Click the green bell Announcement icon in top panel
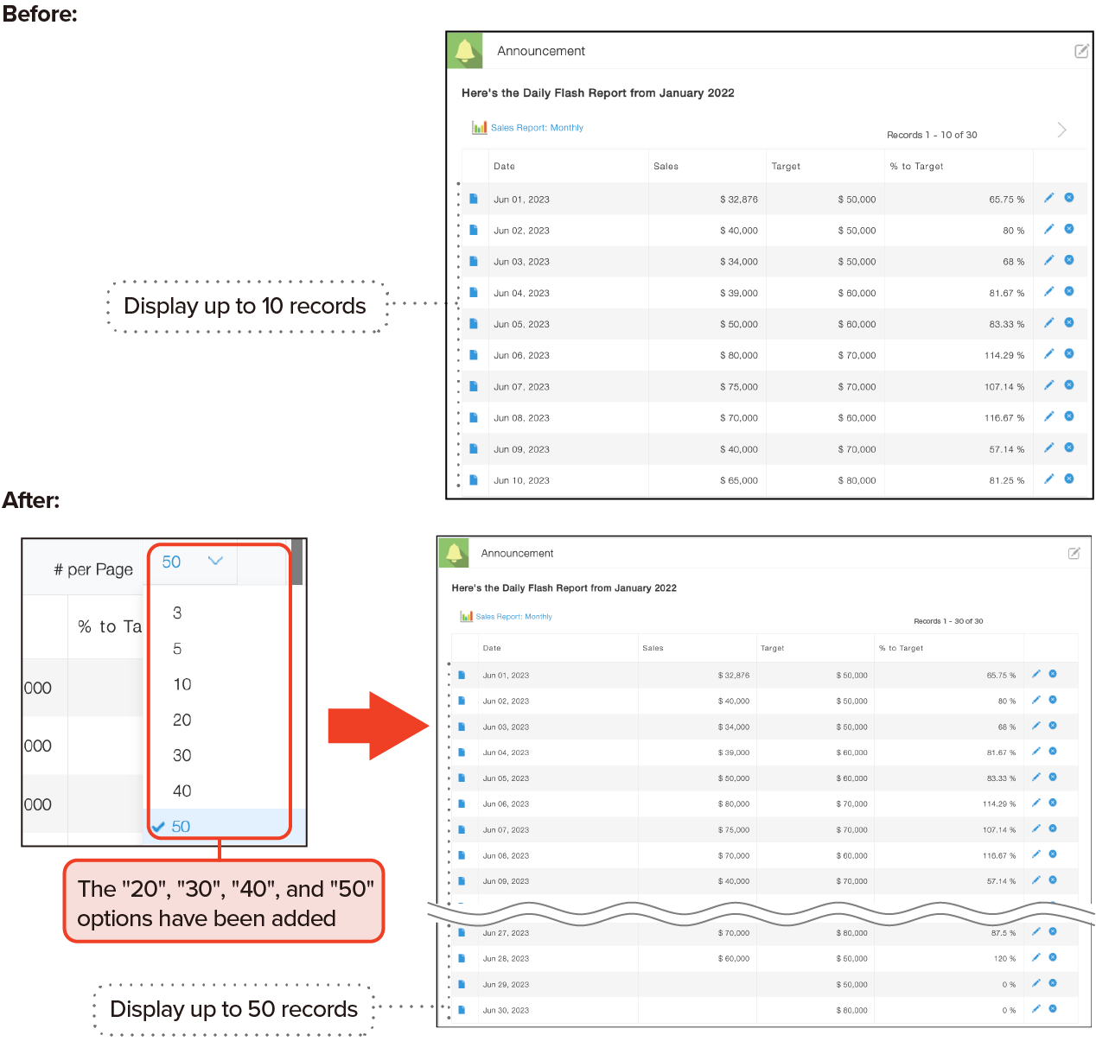1096x1054 pixels. coord(465,51)
